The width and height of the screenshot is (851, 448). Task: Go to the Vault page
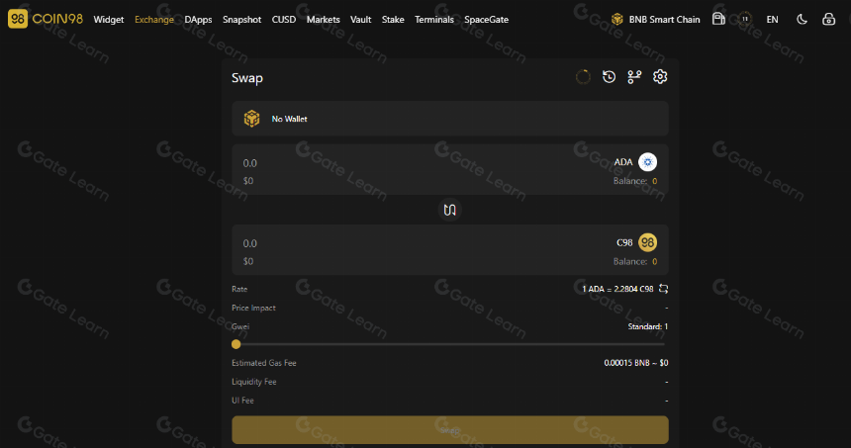(x=360, y=20)
